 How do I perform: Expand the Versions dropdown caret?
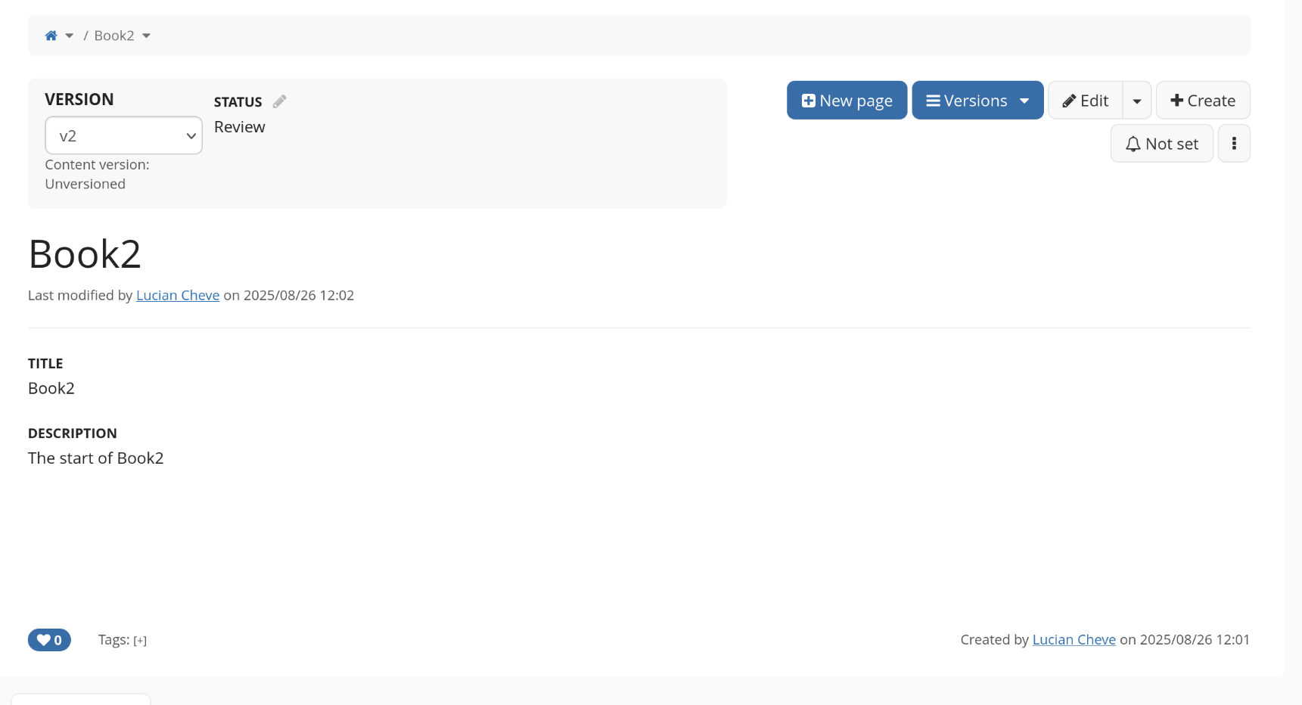pos(1024,101)
